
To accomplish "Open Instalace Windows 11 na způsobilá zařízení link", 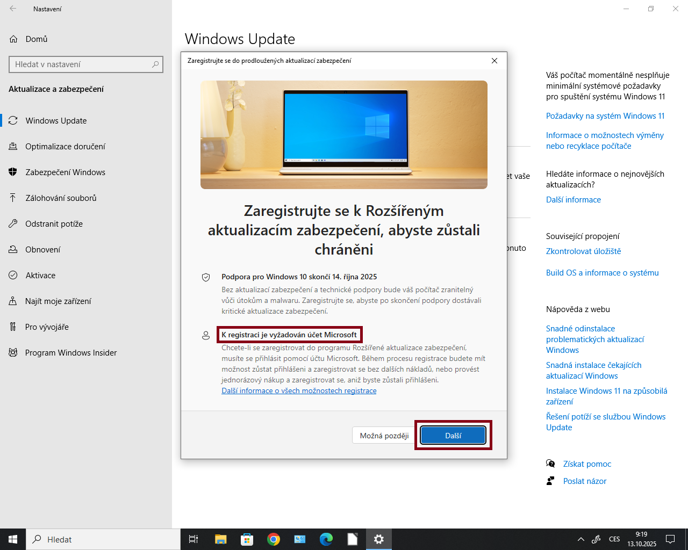I will 606,396.
